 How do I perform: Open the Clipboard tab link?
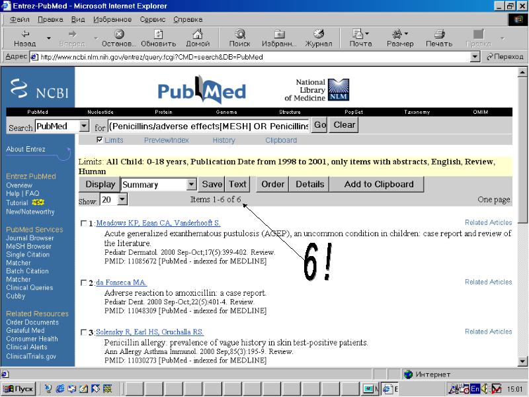coord(281,140)
